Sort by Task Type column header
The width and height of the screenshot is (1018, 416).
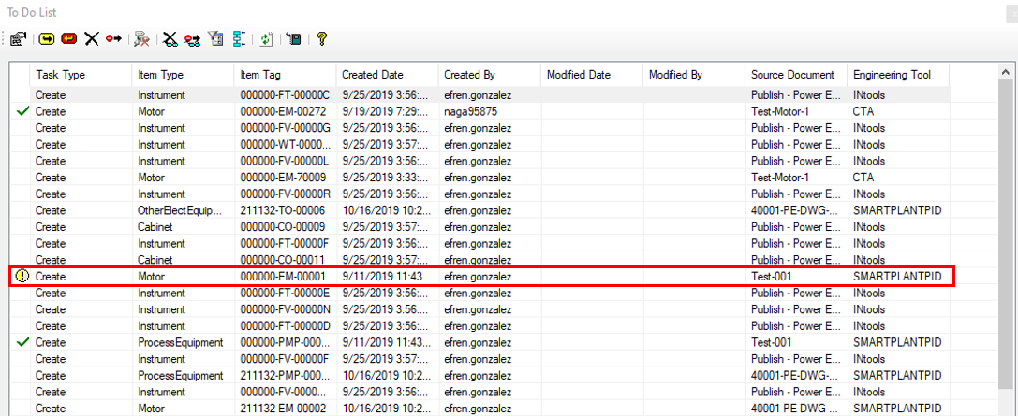coord(81,75)
